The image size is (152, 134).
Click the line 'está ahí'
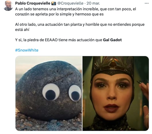pyautogui.click(x=22, y=29)
